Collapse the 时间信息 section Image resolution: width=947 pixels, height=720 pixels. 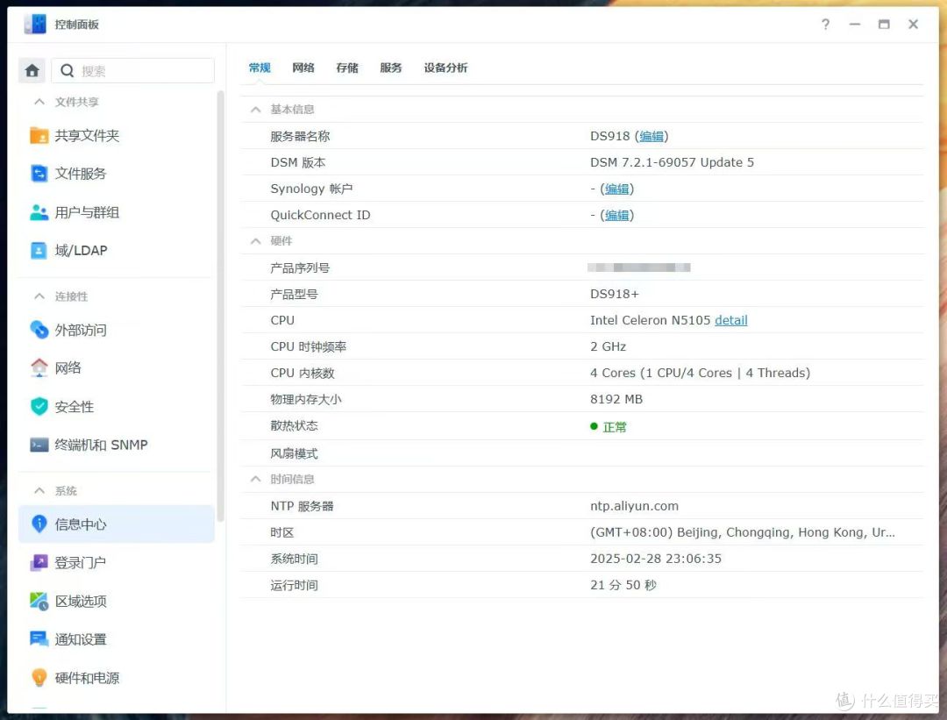[x=256, y=479]
